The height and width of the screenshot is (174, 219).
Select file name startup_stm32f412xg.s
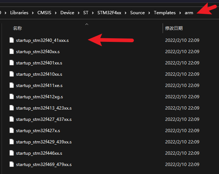(40, 97)
